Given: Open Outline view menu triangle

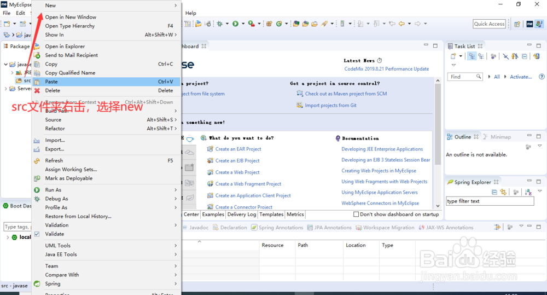Looking at the screenshot, I should click(x=539, y=146).
